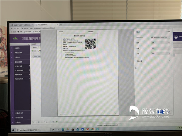Click the green table refresh icon
The image size is (182, 136).
[57, 122]
